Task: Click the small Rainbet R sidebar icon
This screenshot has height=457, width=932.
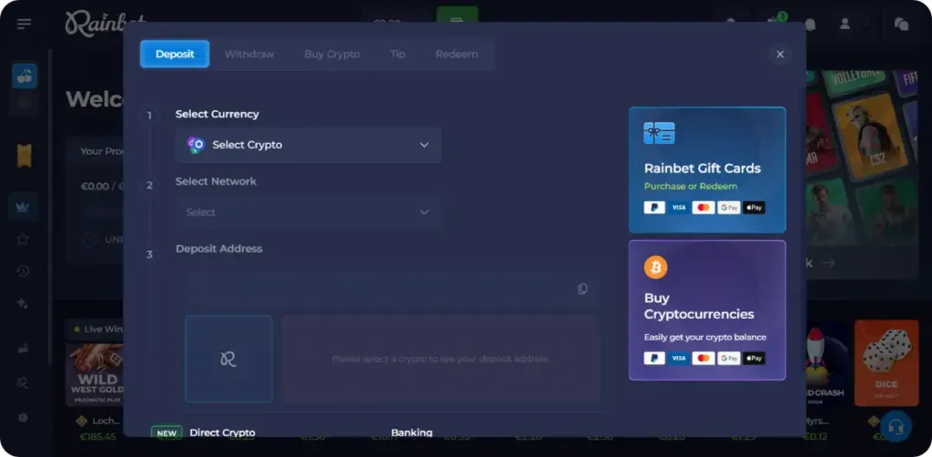Action: click(23, 383)
